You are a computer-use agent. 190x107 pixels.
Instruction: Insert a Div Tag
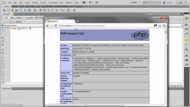pyautogui.click(x=25, y=10)
